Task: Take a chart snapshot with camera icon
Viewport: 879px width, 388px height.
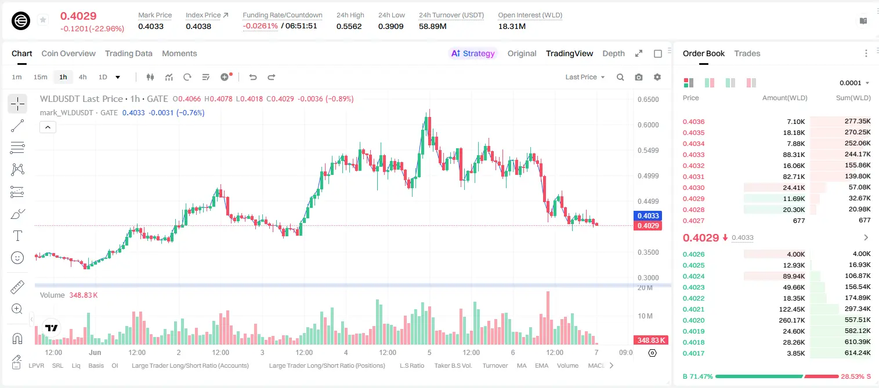Action: click(639, 77)
